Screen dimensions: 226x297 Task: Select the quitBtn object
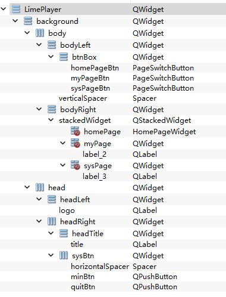click(x=83, y=287)
